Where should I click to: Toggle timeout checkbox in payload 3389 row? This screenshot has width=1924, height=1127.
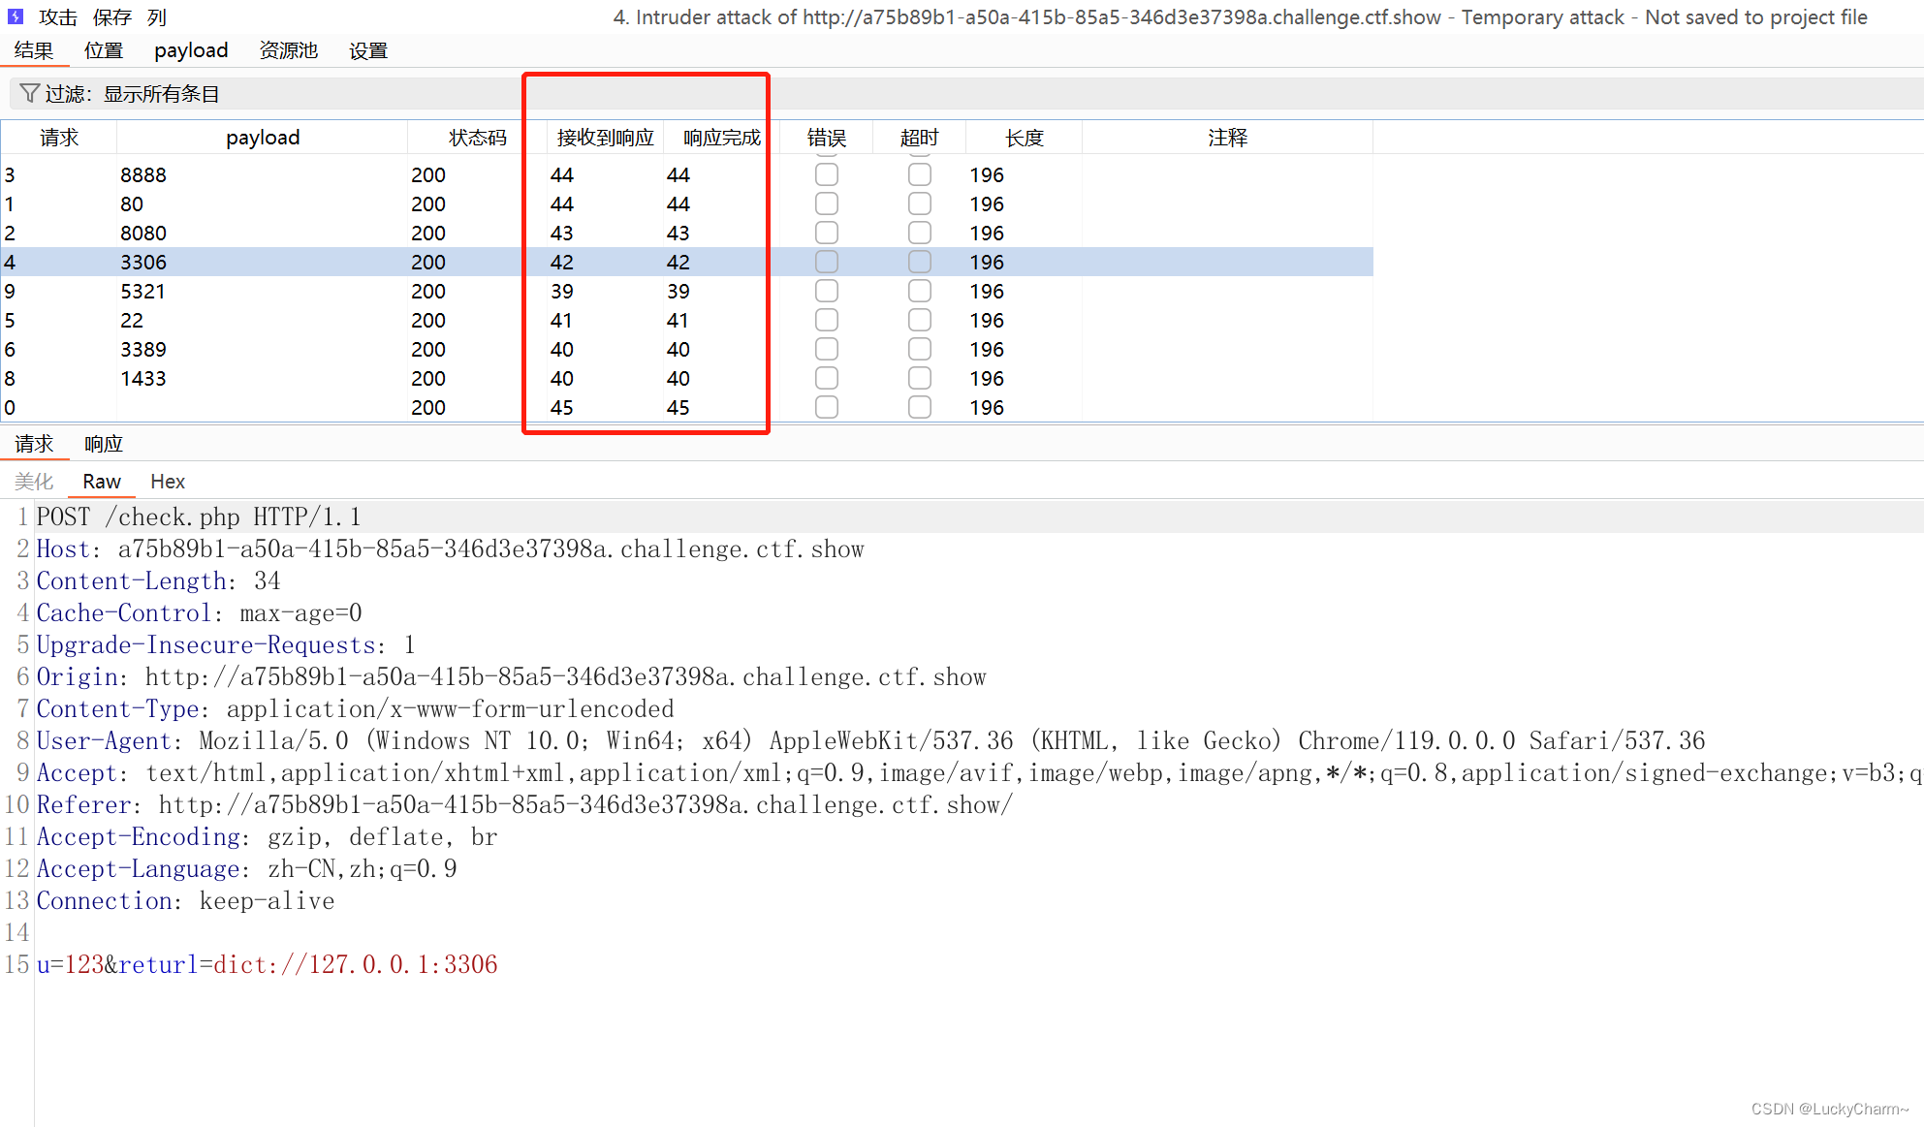point(920,349)
